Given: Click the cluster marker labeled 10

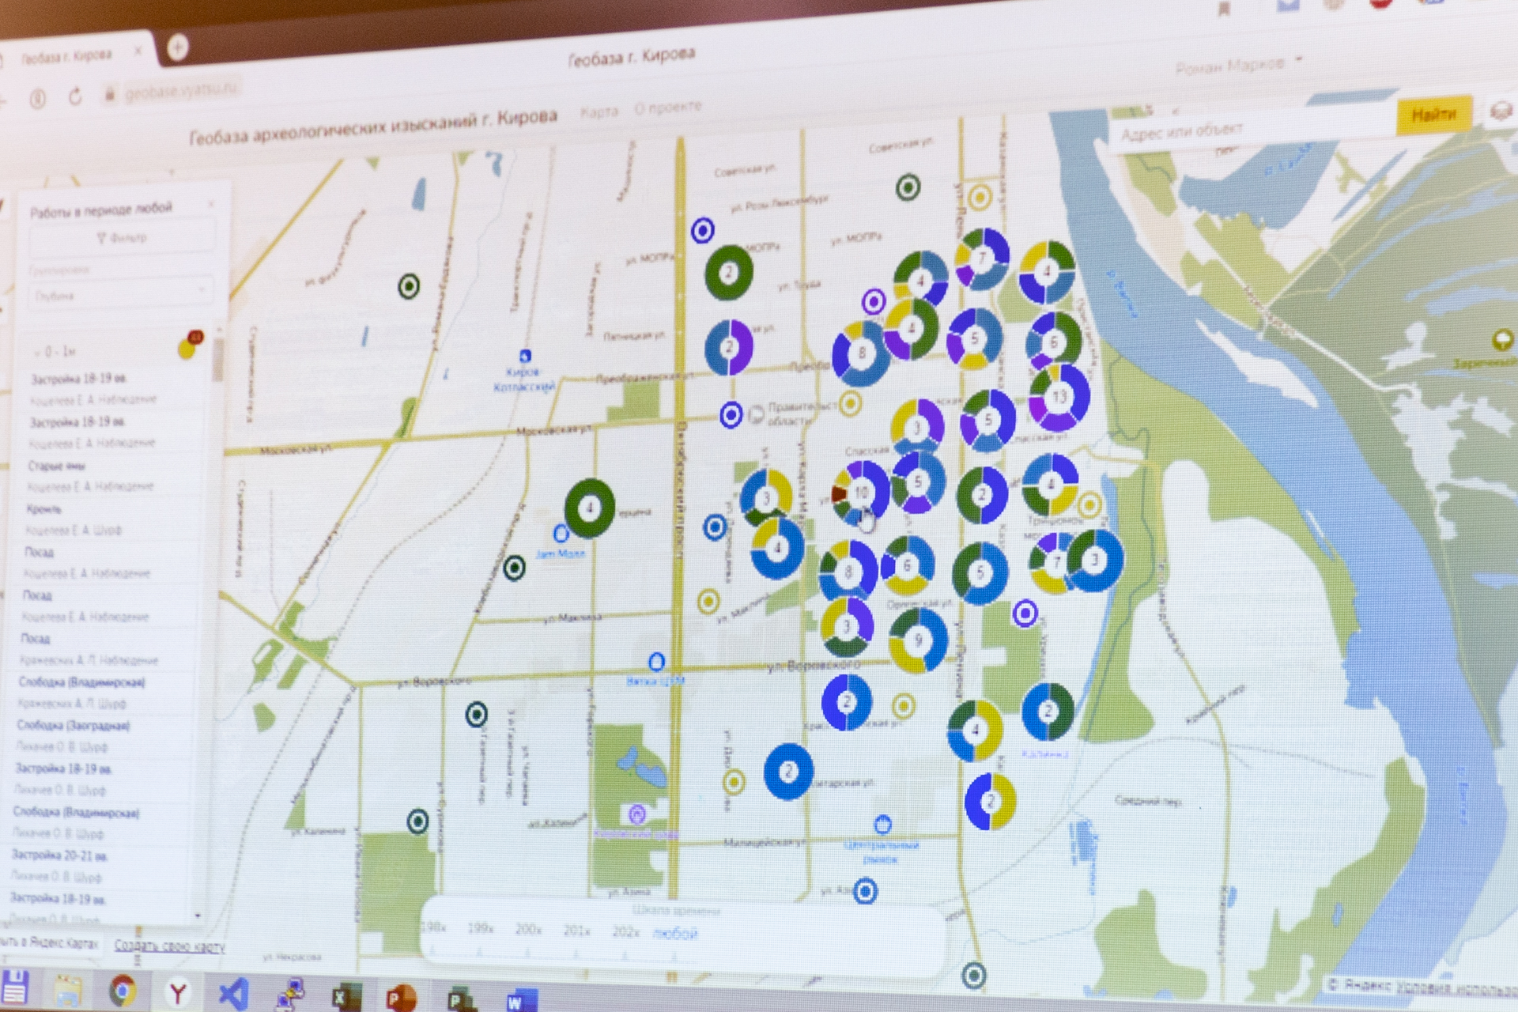Looking at the screenshot, I should (x=860, y=492).
